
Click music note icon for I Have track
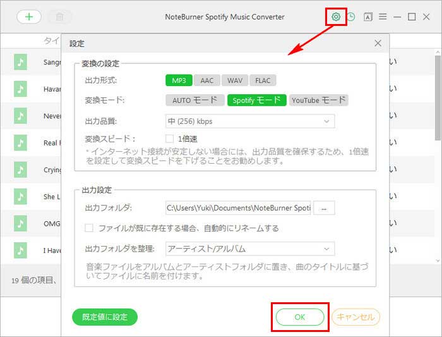coord(20,250)
